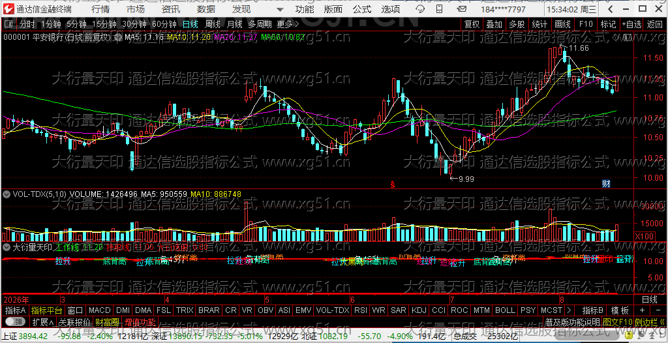
Task: Open the 市场 menu
Action: 136,9
